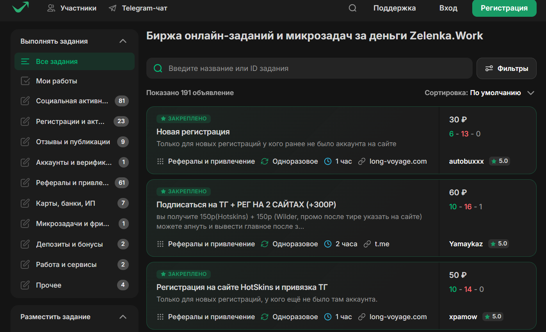The width and height of the screenshot is (546, 332).
Task: Select Все задания in sidebar
Action: (x=75, y=62)
